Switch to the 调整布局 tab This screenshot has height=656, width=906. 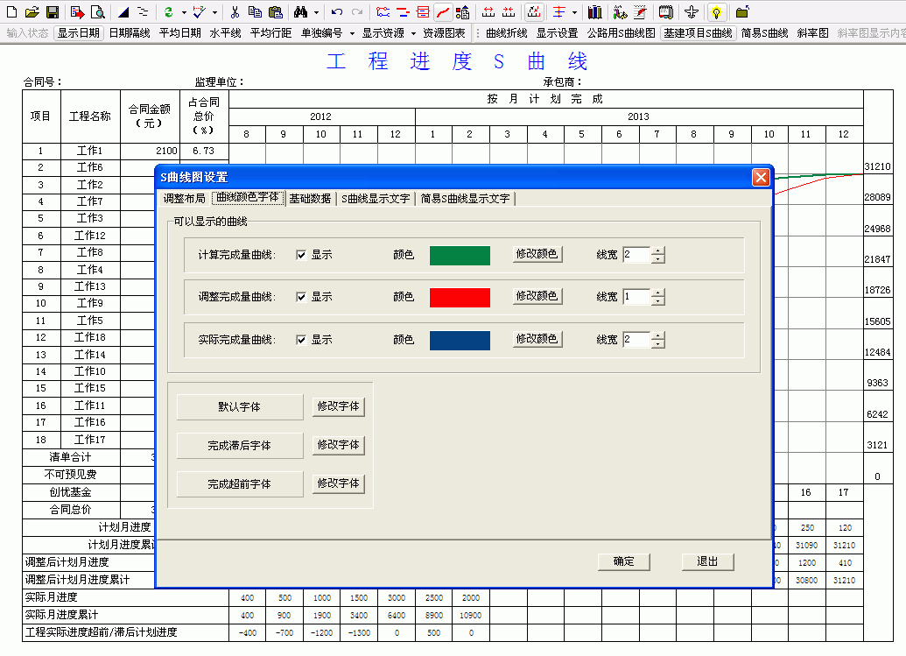click(185, 199)
